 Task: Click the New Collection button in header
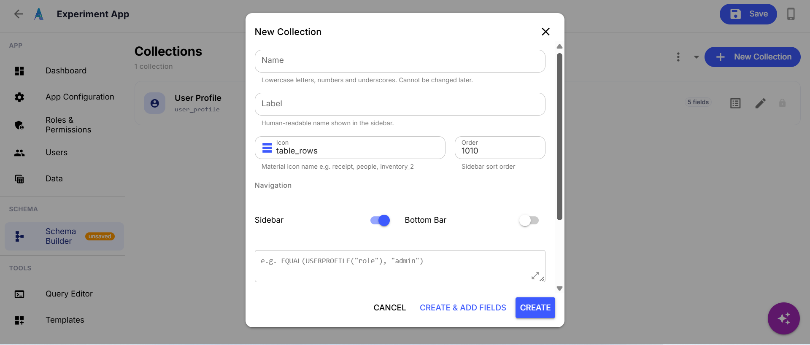(x=753, y=57)
